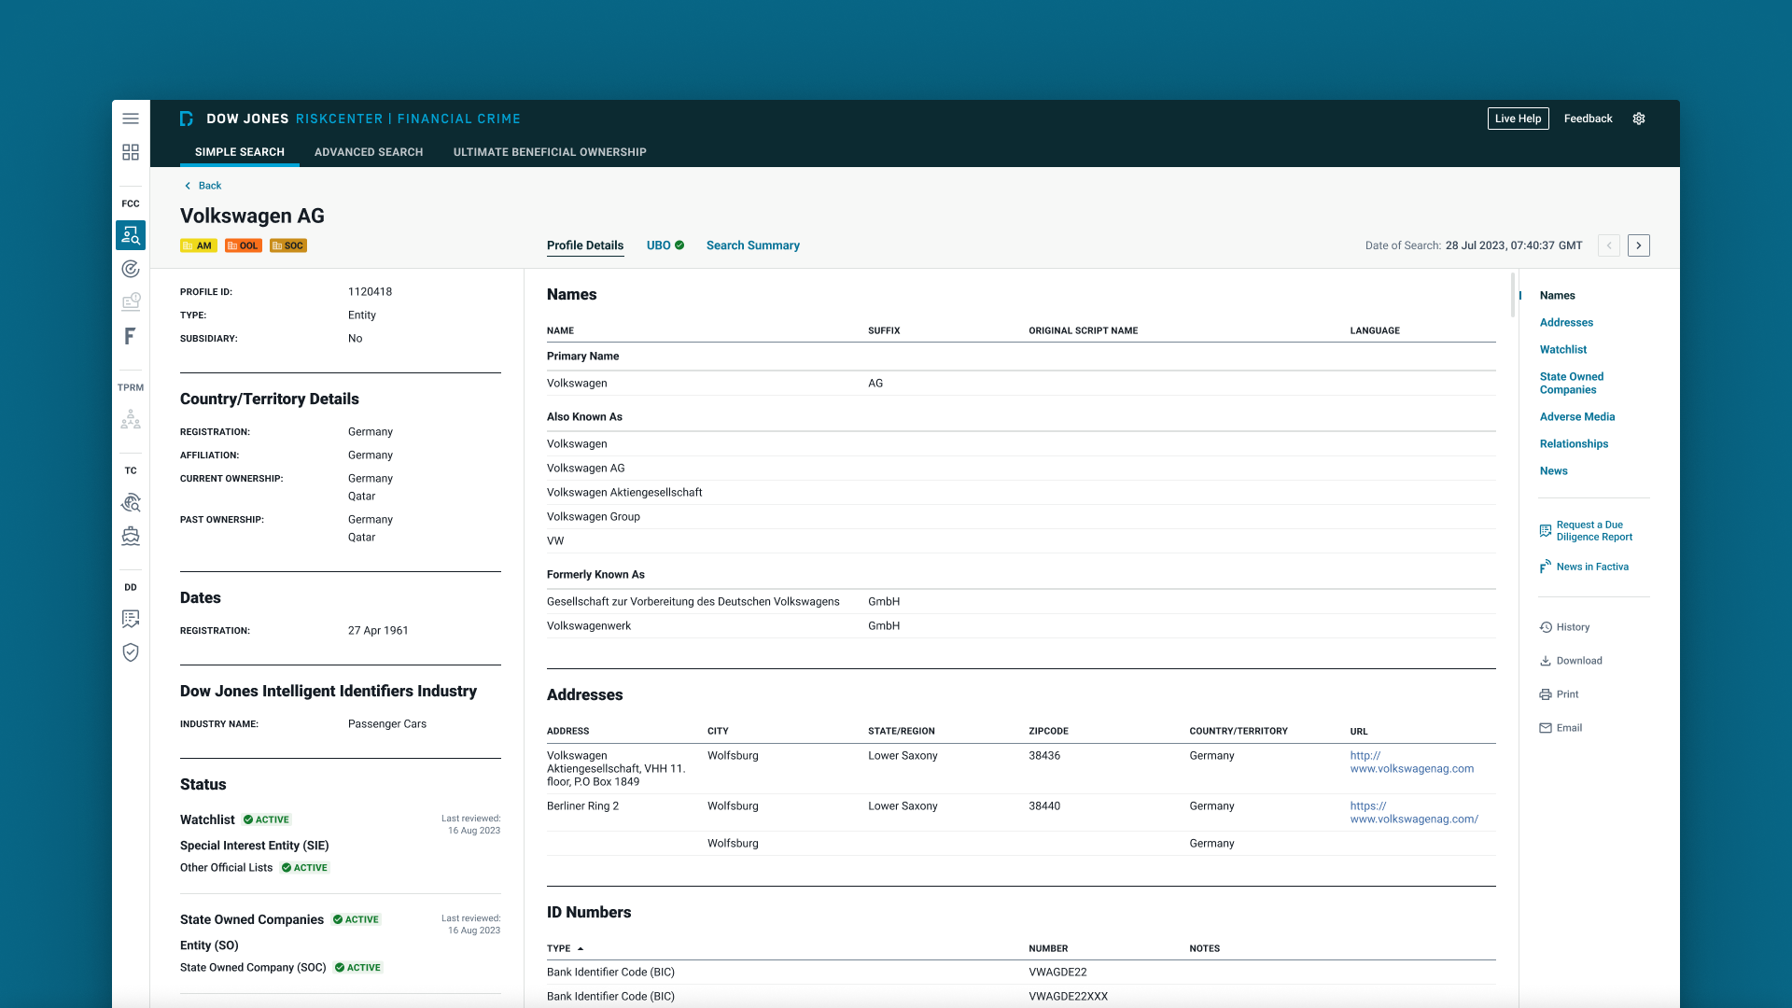Open the TPRM hierarchy icon

tap(131, 420)
